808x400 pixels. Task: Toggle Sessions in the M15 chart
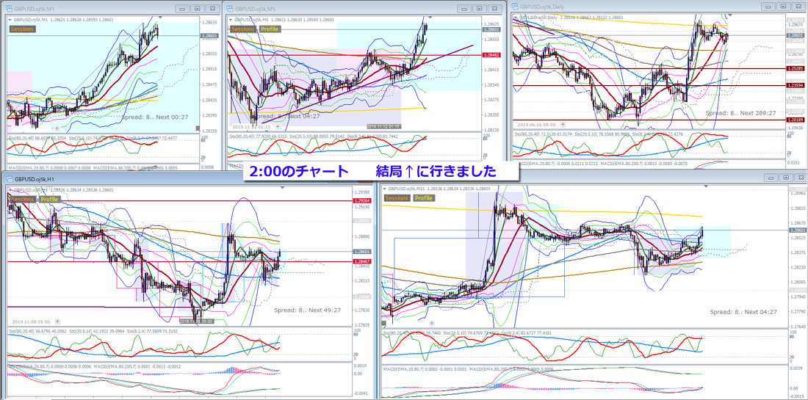[397, 197]
